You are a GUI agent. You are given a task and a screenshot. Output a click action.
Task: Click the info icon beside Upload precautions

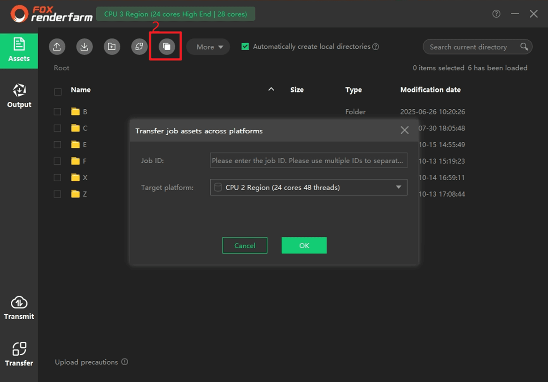click(x=124, y=362)
